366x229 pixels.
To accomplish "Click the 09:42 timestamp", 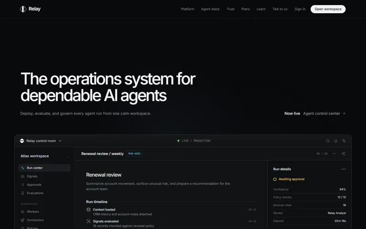I will [253, 222].
